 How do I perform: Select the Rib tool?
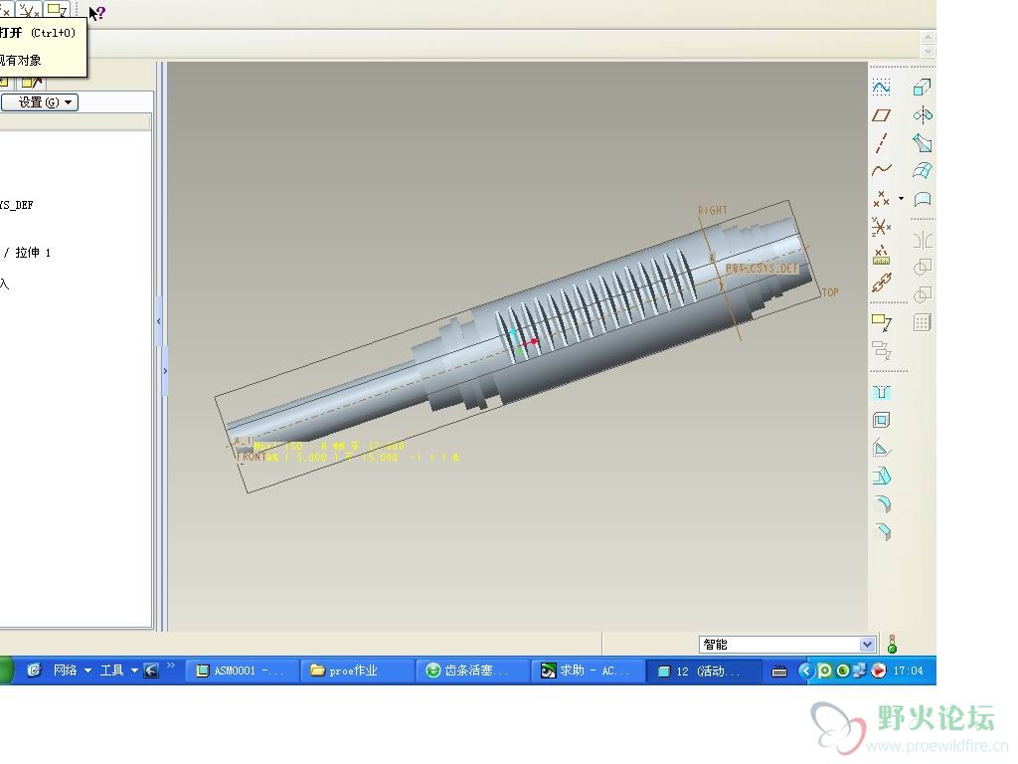tap(881, 449)
